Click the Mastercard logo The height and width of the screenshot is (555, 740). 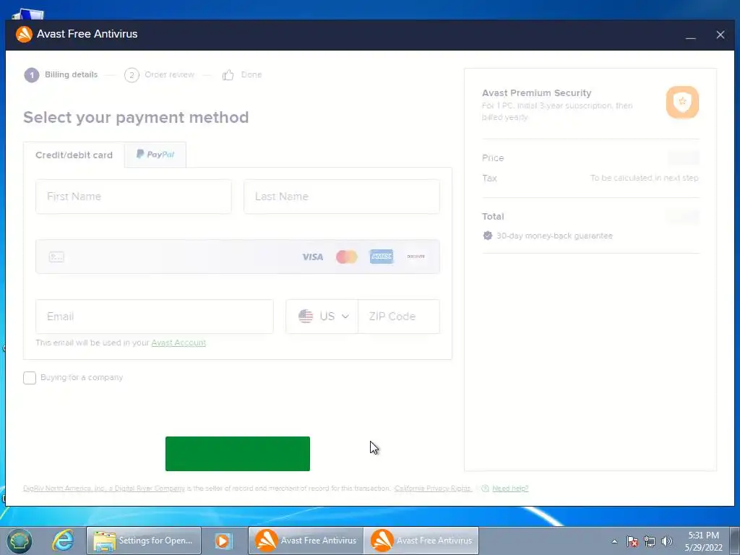[x=346, y=257]
